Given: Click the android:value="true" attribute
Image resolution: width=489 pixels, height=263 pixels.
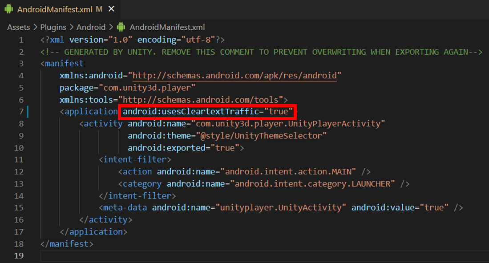Looking at the screenshot, I should tap(400, 208).
